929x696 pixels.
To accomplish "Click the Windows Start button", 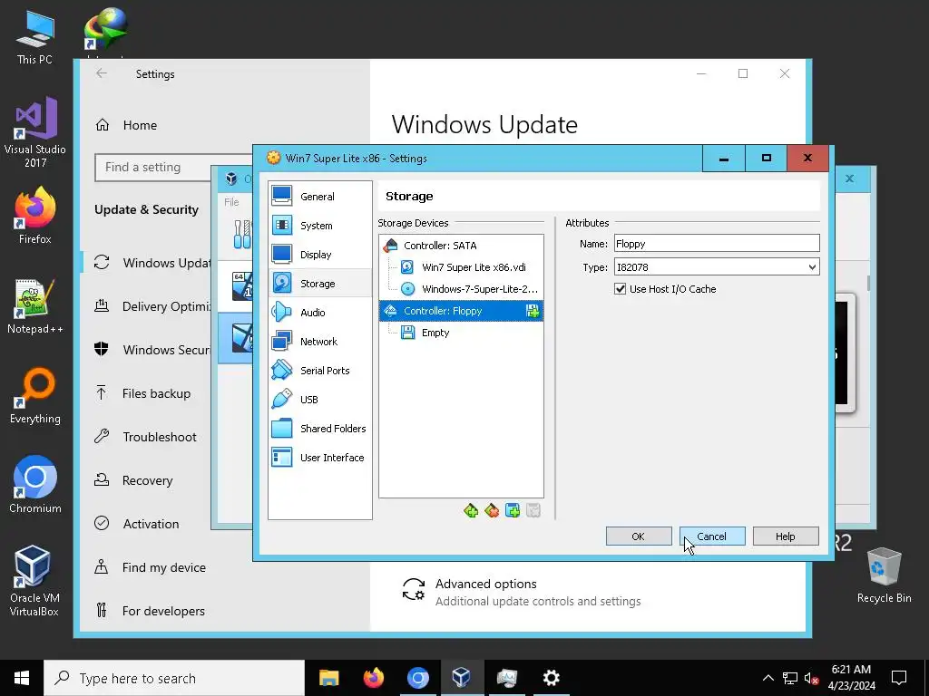I will pyautogui.click(x=22, y=678).
